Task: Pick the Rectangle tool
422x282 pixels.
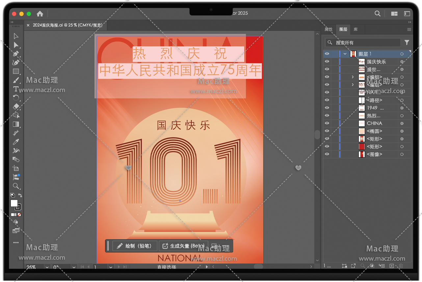Action: pos(16,71)
